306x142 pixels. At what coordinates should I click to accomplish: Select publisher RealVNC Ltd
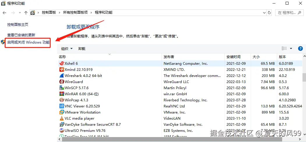pos(174,106)
